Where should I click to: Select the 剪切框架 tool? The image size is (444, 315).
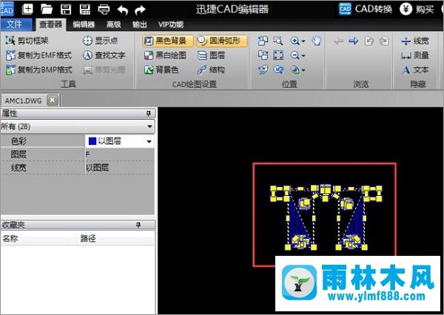pyautogui.click(x=27, y=41)
